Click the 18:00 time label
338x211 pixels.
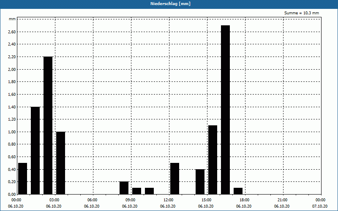[x=245, y=200]
